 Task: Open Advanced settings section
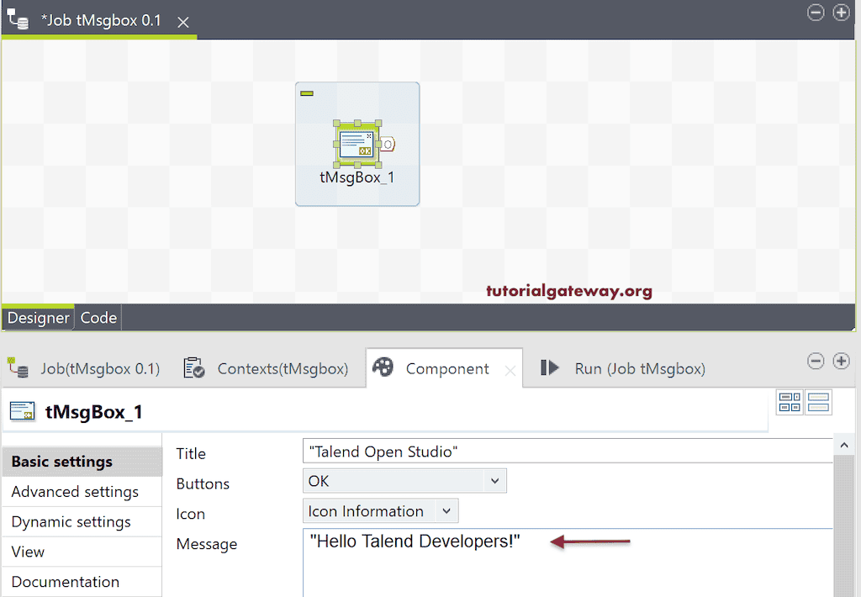[82, 492]
